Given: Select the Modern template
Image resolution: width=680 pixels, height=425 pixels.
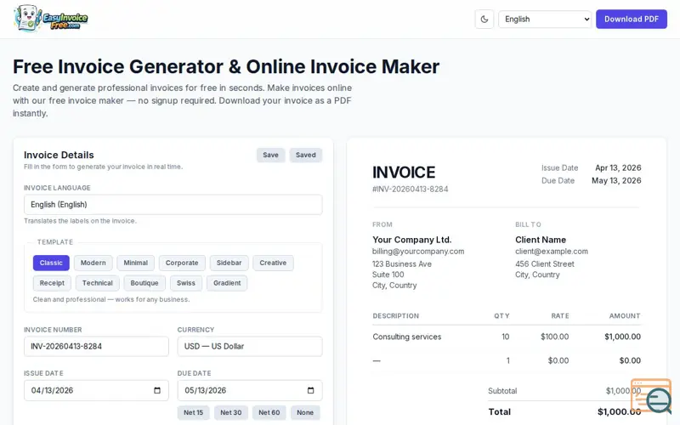Looking at the screenshot, I should click(x=93, y=263).
